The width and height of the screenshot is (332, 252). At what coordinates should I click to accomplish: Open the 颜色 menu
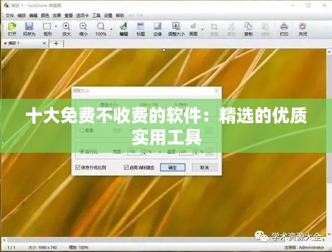point(45,16)
